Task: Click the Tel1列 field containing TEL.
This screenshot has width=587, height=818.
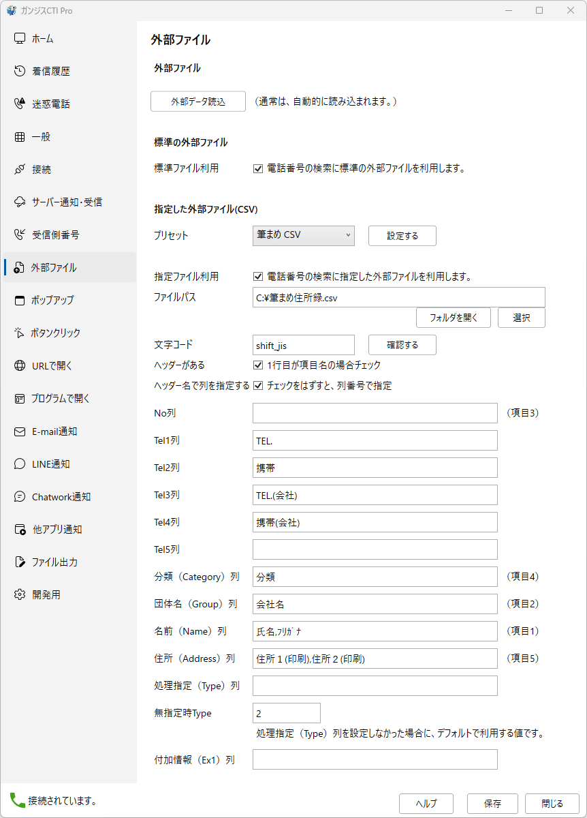Action: [375, 440]
